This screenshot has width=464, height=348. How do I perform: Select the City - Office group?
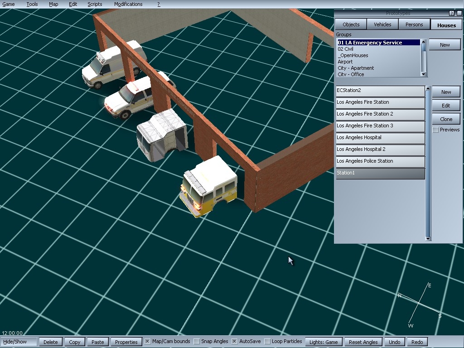(x=378, y=74)
